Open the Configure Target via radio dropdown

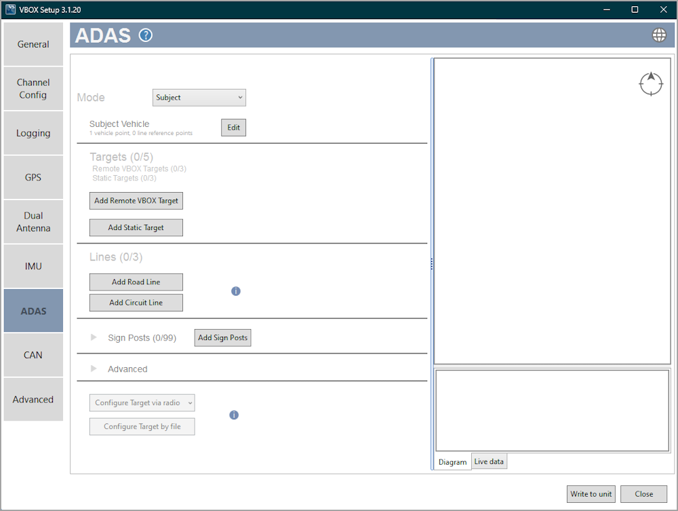click(142, 403)
